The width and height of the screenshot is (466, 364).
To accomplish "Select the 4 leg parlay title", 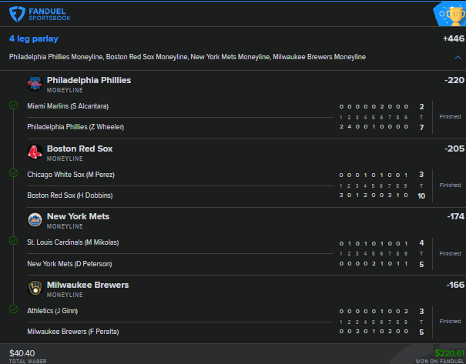I will click(34, 39).
